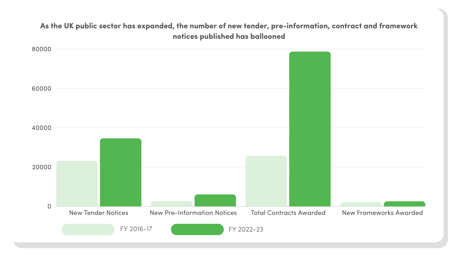This screenshot has height=257, width=458.
Task: Select the FY 2022-23 New Pre-Information Notices bar
Action: 215,200
